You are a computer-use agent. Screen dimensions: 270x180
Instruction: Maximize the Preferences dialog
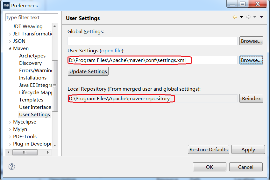(243, 4)
